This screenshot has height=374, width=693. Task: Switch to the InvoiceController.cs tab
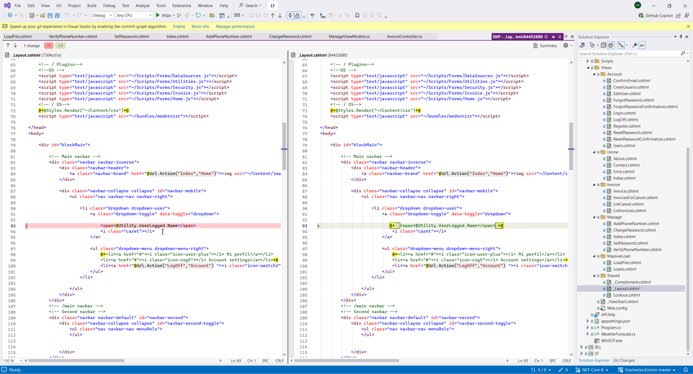click(x=404, y=37)
